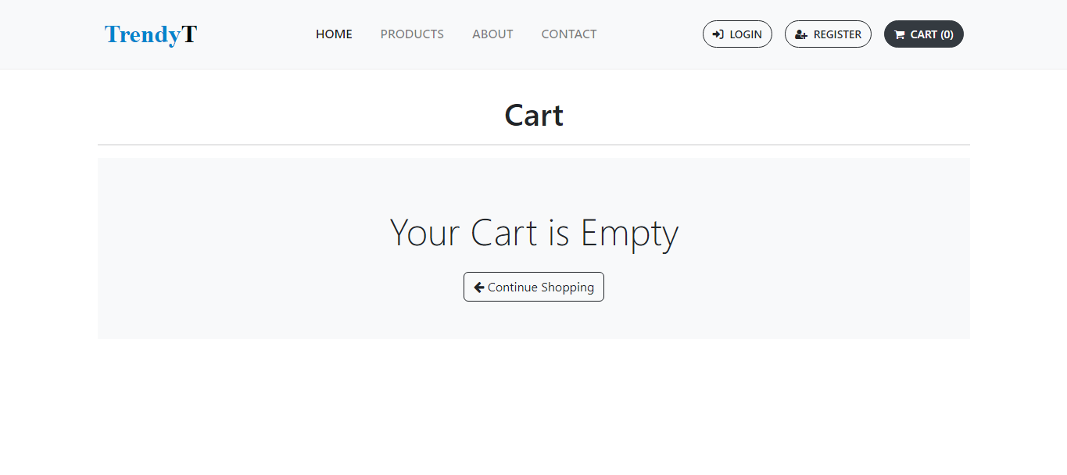Click the 'Cart' page heading
1067x475 pixels.
(x=534, y=116)
